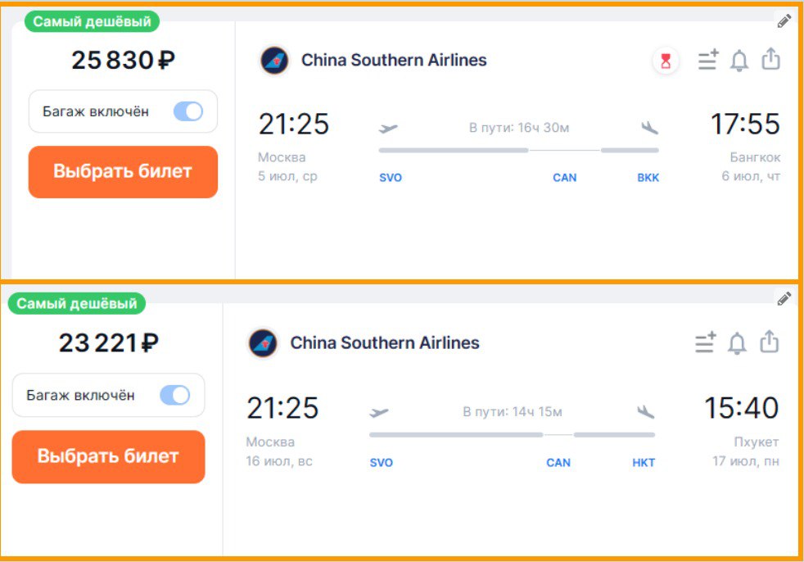804x562 pixels.
Task: Click China Southern Airlines logo on top card
Action: [274, 61]
